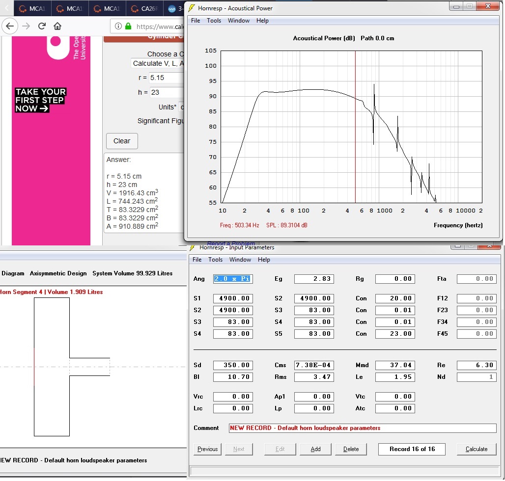Switch to the CA26R browser tab
This screenshot has height=481, width=505.
pos(144,9)
